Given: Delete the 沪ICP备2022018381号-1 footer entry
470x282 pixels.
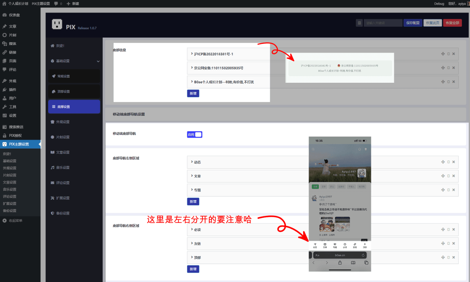Looking at the screenshot, I should click(x=454, y=54).
